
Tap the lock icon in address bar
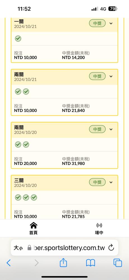29,248
